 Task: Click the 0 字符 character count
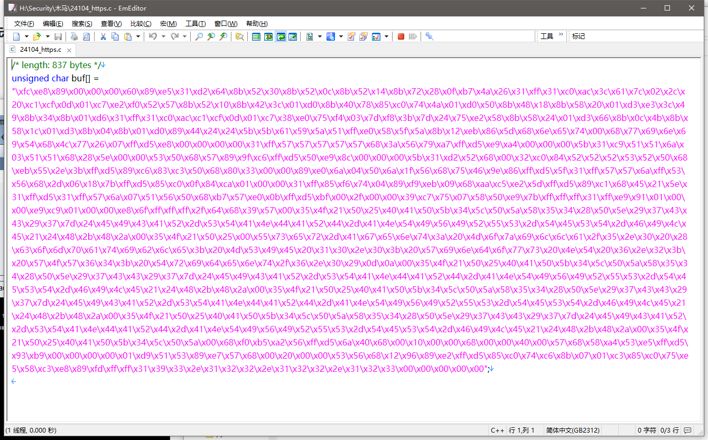coord(646,430)
